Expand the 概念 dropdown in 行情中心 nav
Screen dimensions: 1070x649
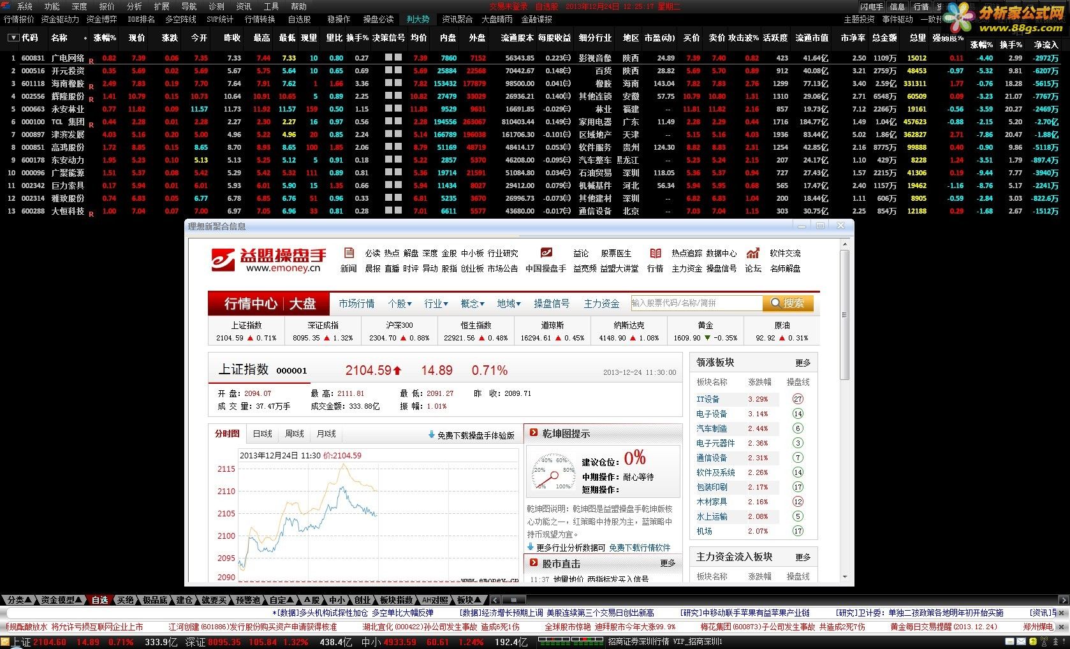473,303
